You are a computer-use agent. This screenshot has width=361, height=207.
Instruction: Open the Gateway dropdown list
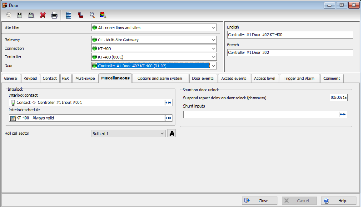[214, 40]
